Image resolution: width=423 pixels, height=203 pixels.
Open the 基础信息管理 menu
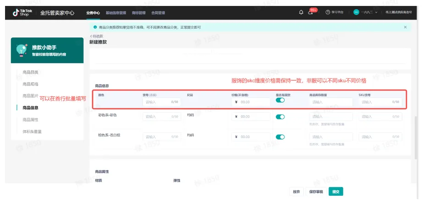point(116,13)
